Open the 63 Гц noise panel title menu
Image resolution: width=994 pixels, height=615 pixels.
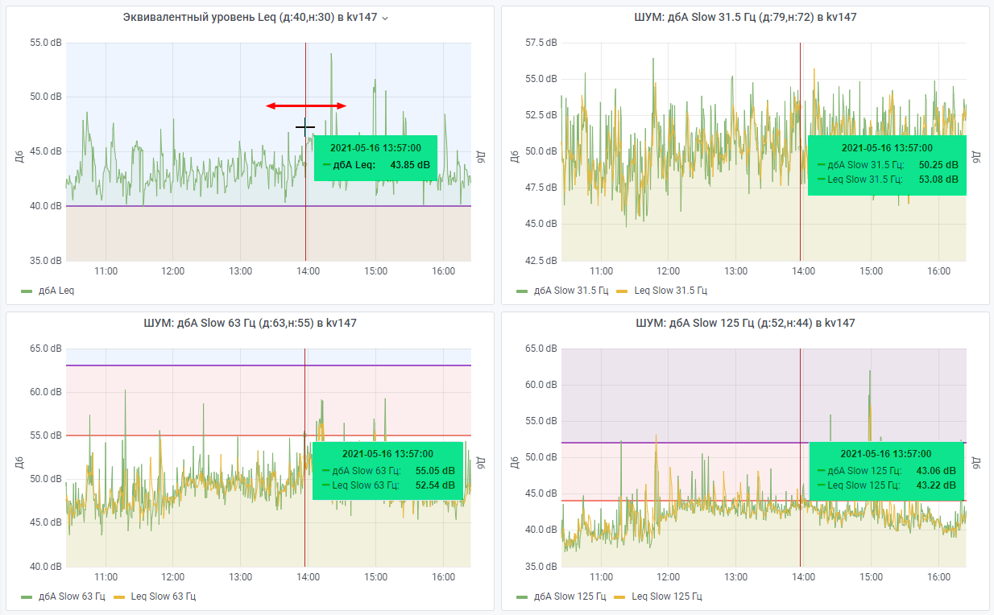(x=250, y=323)
